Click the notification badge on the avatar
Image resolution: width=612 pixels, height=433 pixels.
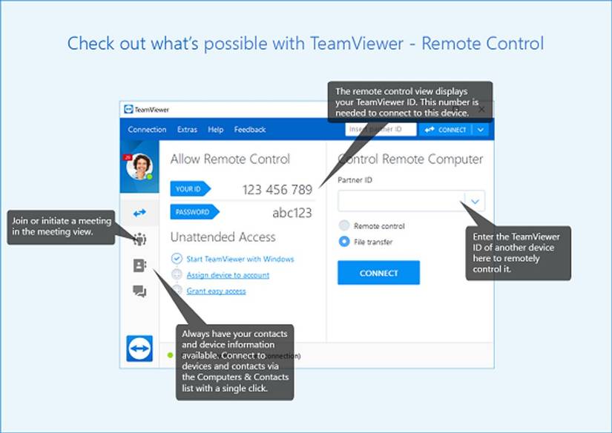coord(128,156)
